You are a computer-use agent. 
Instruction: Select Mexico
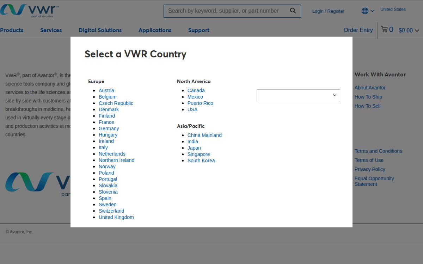pos(195,97)
